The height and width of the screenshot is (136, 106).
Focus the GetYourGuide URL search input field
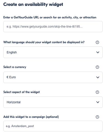point(53,27)
